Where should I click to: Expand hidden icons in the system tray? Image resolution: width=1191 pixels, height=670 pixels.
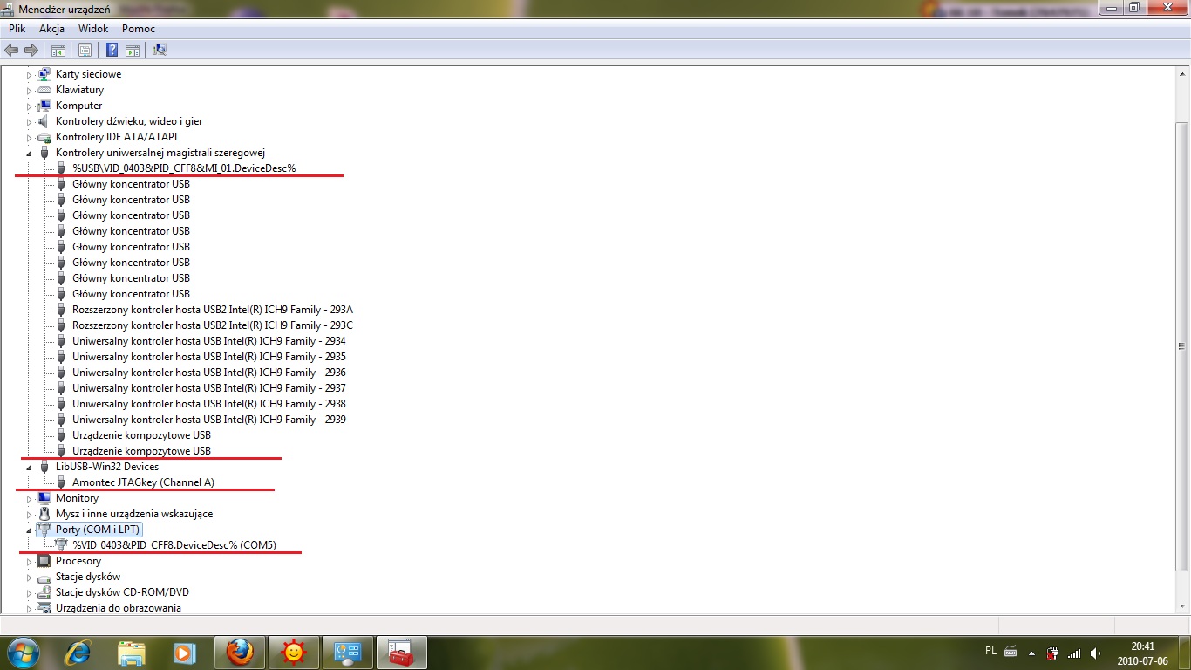point(1030,652)
